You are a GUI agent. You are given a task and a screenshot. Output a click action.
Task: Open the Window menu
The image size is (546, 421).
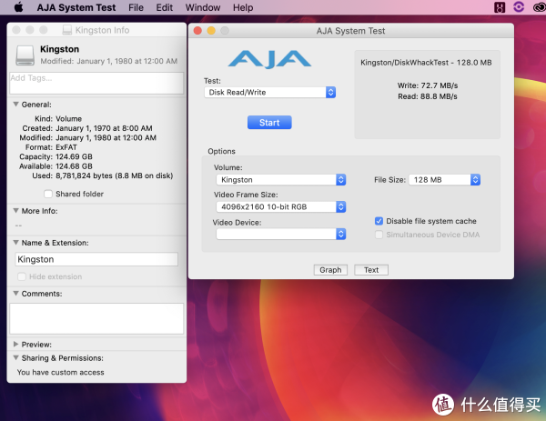pos(203,7)
